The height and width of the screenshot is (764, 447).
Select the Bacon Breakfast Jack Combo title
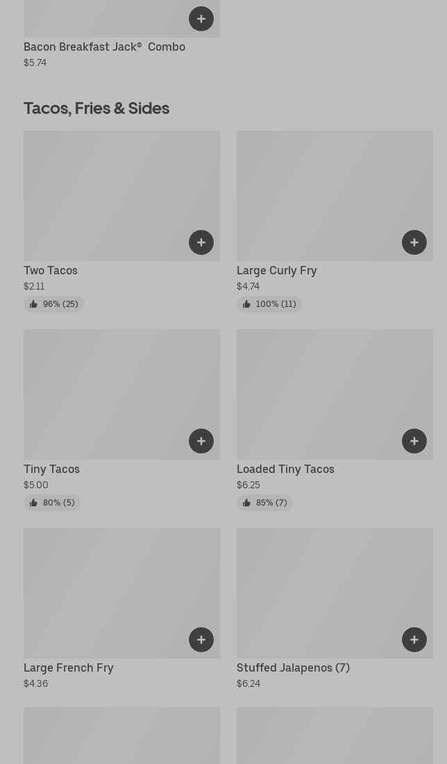coord(104,47)
